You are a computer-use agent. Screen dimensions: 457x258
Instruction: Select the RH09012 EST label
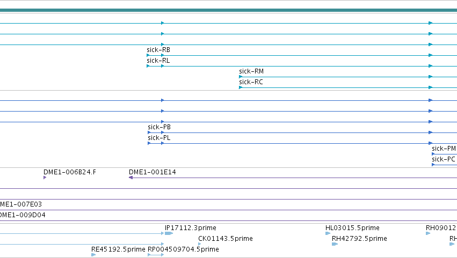tap(441, 228)
